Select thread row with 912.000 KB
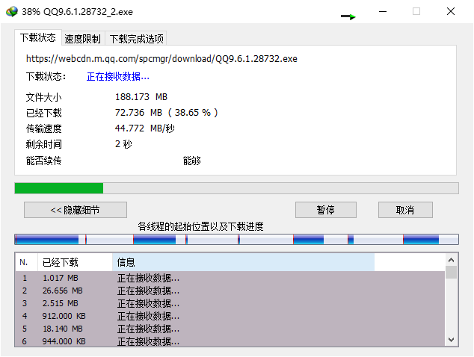474x357 pixels. click(x=230, y=316)
